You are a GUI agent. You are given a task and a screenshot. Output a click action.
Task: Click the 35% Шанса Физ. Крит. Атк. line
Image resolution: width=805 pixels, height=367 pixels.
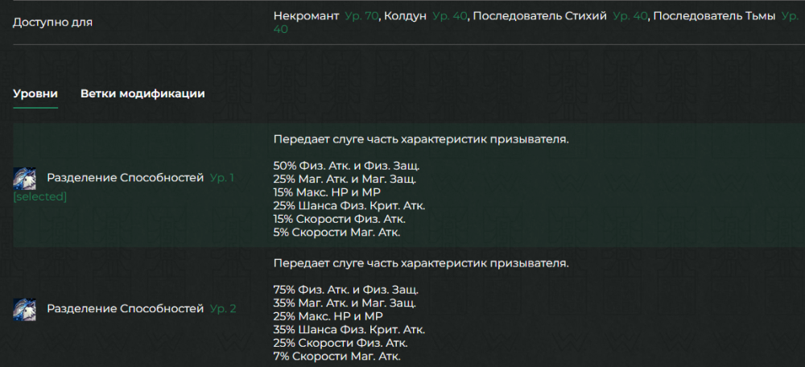click(x=349, y=329)
